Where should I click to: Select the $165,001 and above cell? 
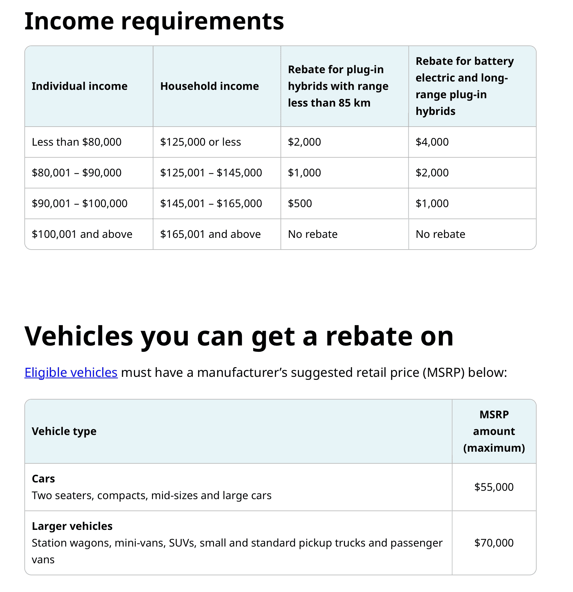tap(210, 234)
